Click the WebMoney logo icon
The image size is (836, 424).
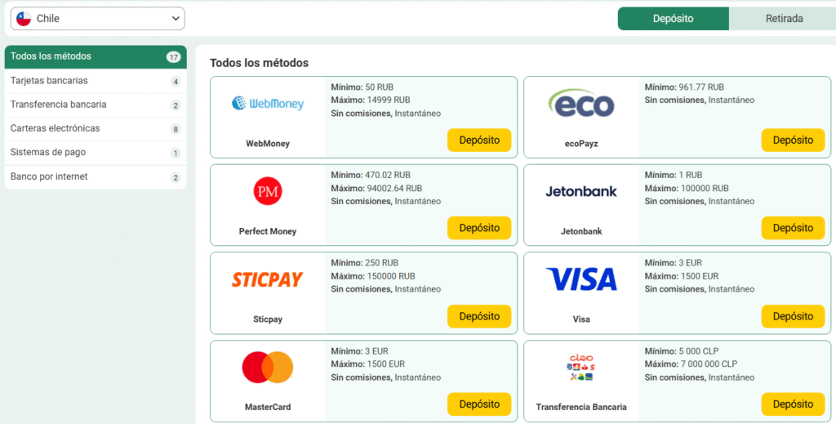click(x=268, y=104)
